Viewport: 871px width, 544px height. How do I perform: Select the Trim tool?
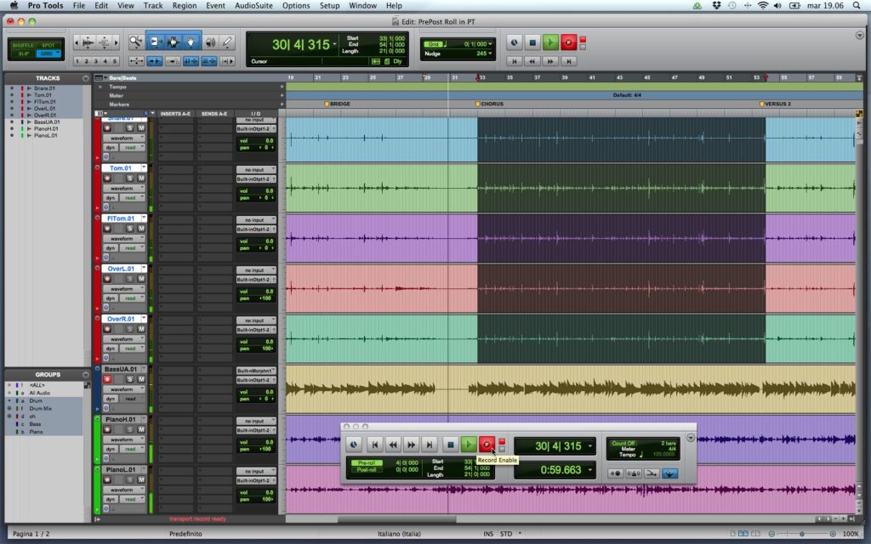[x=155, y=42]
